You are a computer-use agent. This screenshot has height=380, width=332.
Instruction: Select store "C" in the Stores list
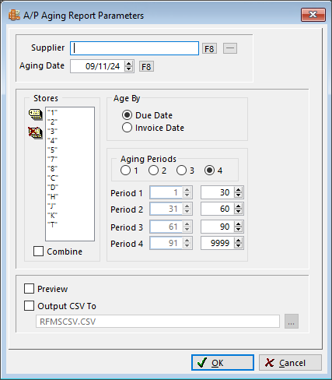(x=53, y=178)
